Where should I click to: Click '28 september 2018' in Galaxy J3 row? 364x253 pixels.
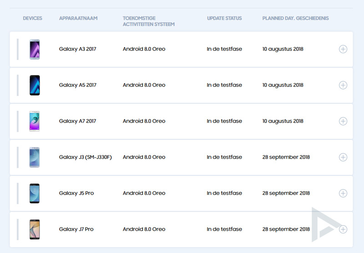pos(286,157)
